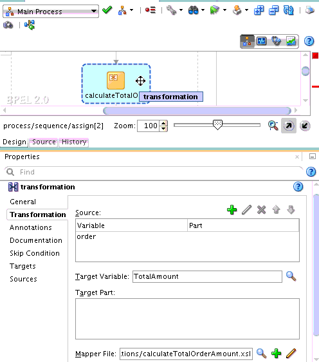319x362 pixels.
Task: Open the Main Process dropdown
Action: (x=51, y=11)
